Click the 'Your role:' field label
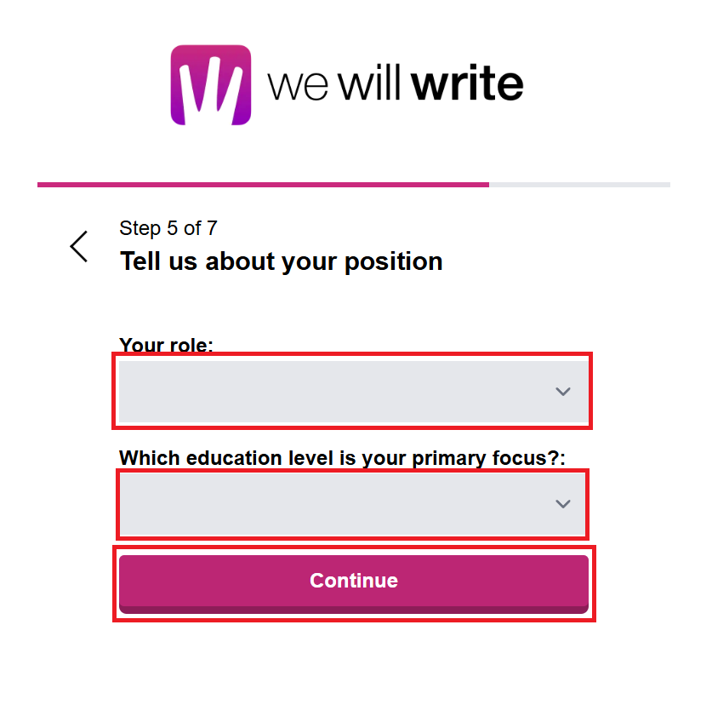 click(x=166, y=345)
